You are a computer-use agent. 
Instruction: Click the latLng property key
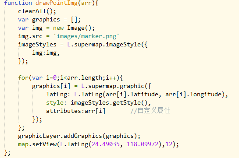(57, 95)
